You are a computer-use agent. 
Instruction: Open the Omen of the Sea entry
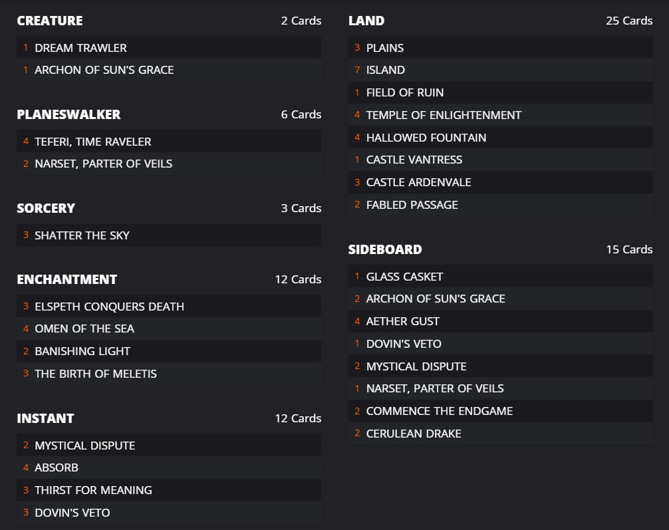[x=84, y=329]
